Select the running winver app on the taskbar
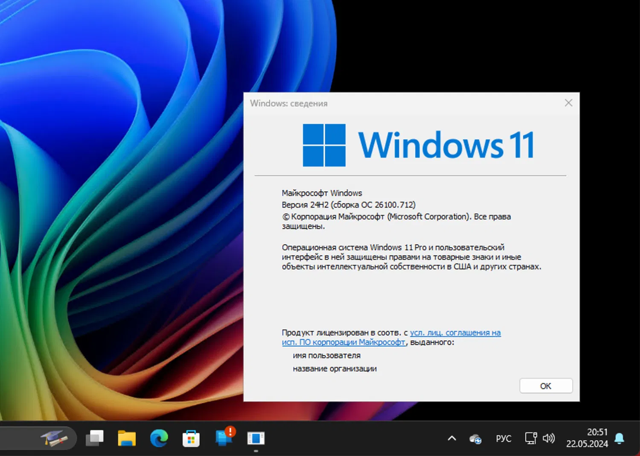Screen dimensions: 640x456 pyautogui.click(x=256, y=438)
